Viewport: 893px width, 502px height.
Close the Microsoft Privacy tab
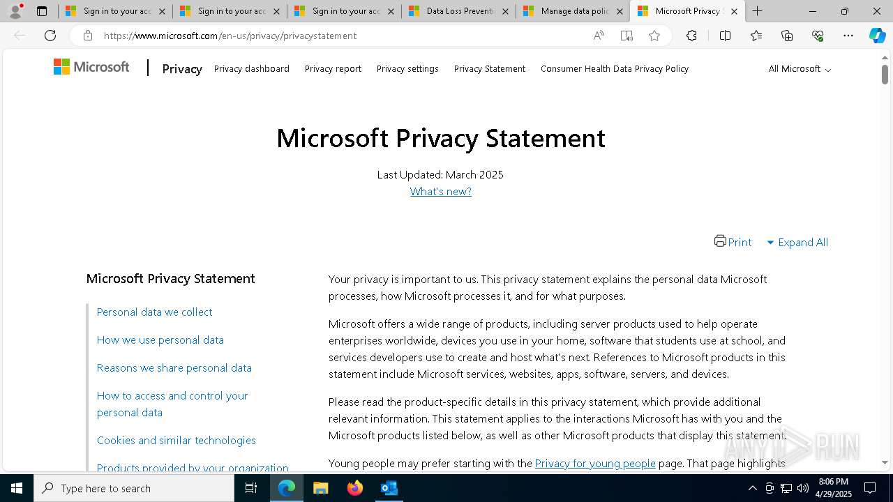[x=734, y=11]
